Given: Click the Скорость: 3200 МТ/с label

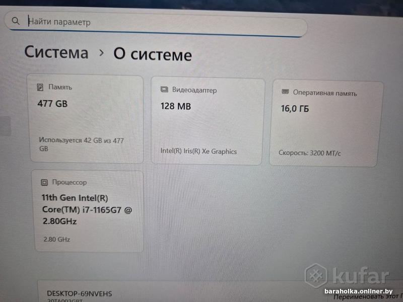Looking at the screenshot, I should click(x=309, y=153).
